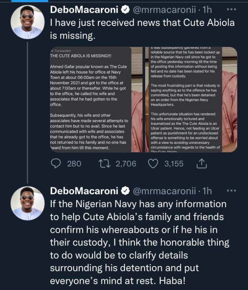Click the DeboMacaroni name on the second tweet
The width and height of the screenshot is (248, 290).
pos(84,192)
